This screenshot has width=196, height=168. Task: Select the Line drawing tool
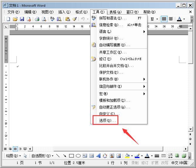[x=58, y=156]
